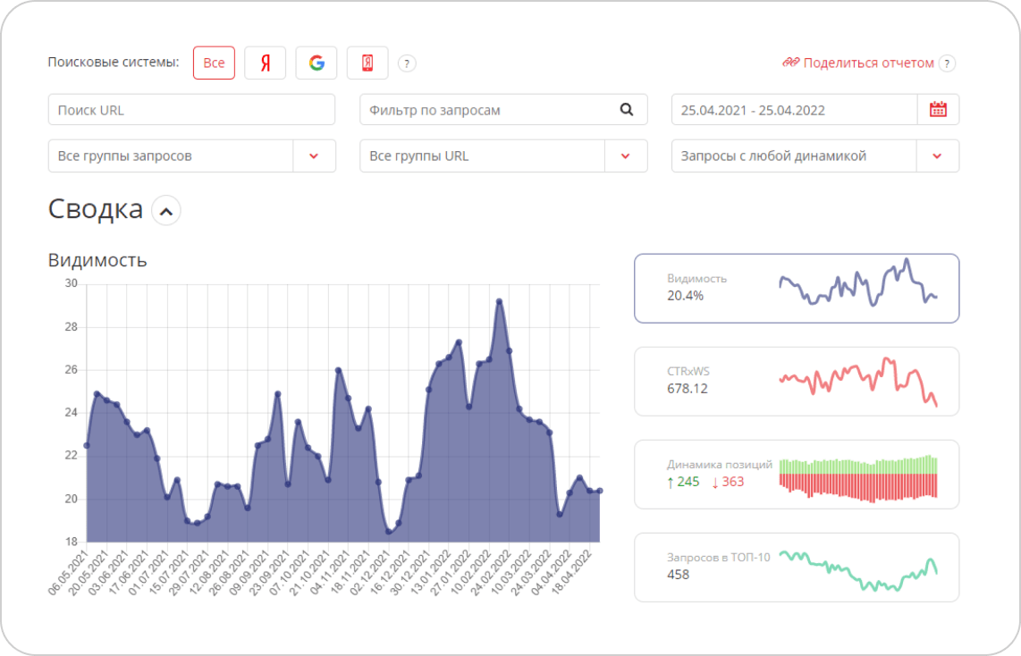Click the peak point of visibility chart
Viewport: 1021px width, 656px height.
coord(500,301)
